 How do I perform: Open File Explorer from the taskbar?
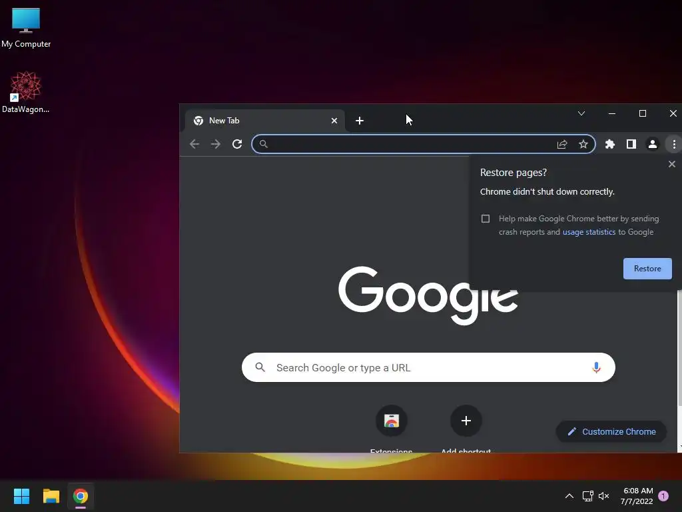point(51,496)
